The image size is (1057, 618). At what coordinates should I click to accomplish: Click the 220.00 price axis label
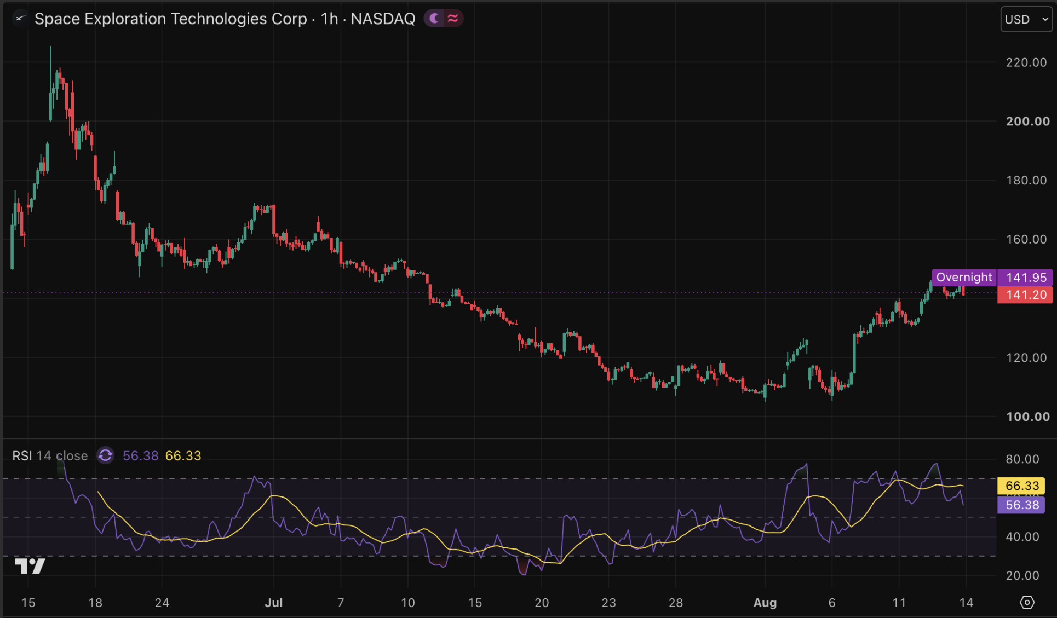tap(1026, 62)
